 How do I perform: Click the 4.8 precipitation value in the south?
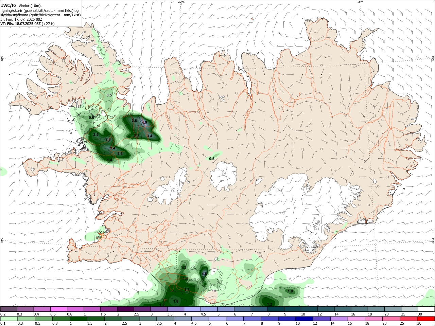tap(204, 274)
